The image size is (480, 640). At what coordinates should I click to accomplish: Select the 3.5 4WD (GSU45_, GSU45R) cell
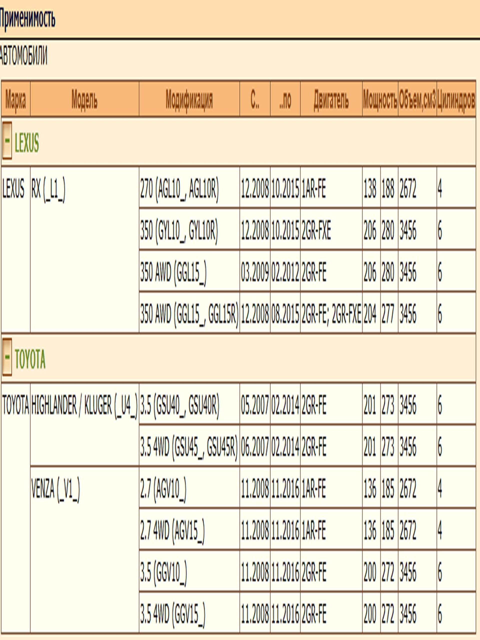[189, 447]
